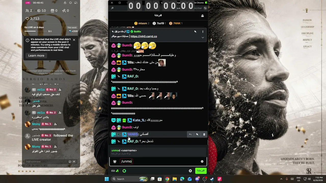This screenshot has width=326, height=183.
Task: Open File Explorer from the taskbar
Action: point(175,179)
